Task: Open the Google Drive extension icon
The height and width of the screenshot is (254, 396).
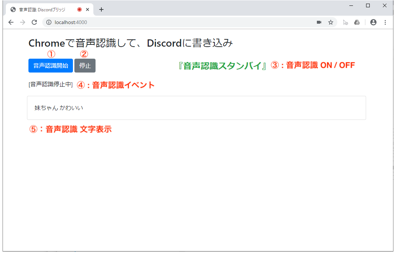Action: pyautogui.click(x=357, y=23)
